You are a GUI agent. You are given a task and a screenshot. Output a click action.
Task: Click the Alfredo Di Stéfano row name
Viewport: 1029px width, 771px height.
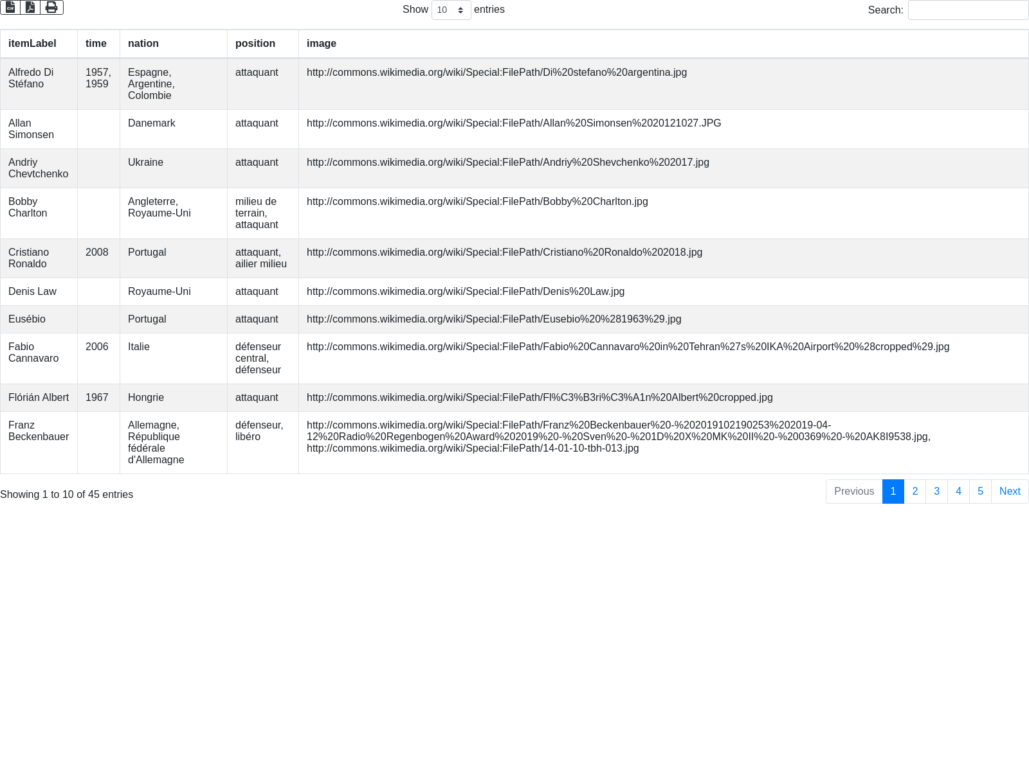(x=31, y=78)
